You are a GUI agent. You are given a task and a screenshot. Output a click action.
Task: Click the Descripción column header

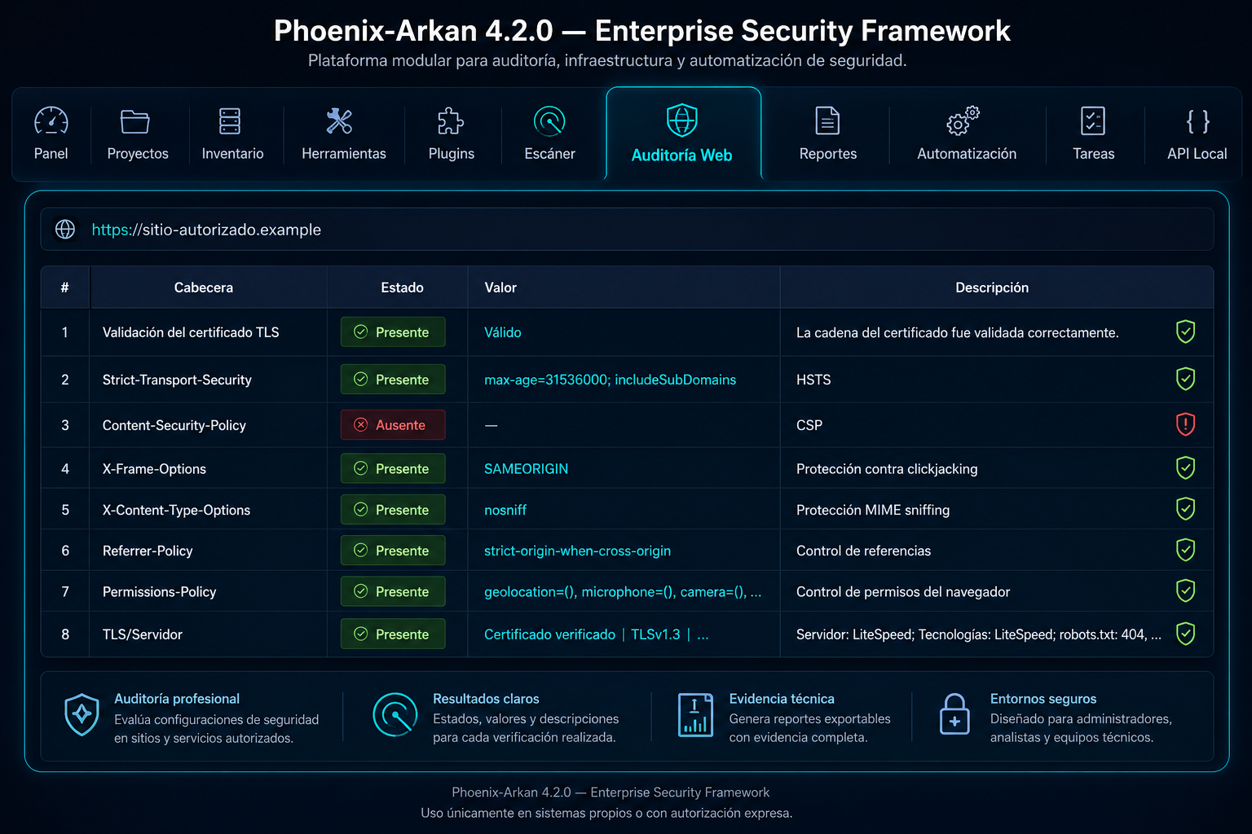tap(992, 288)
